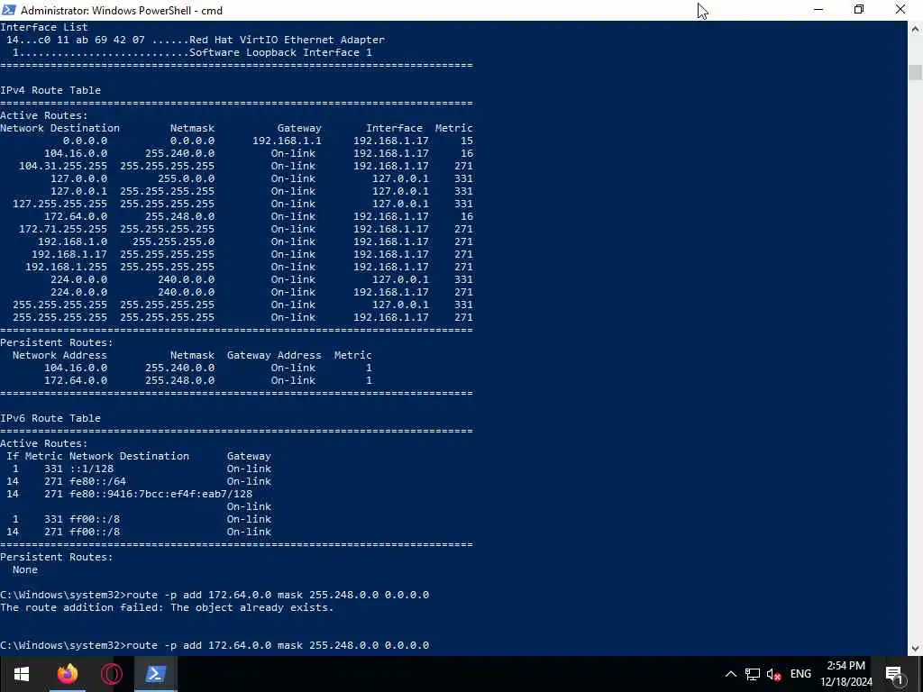Launch Opera browser from the taskbar

[x=111, y=674]
